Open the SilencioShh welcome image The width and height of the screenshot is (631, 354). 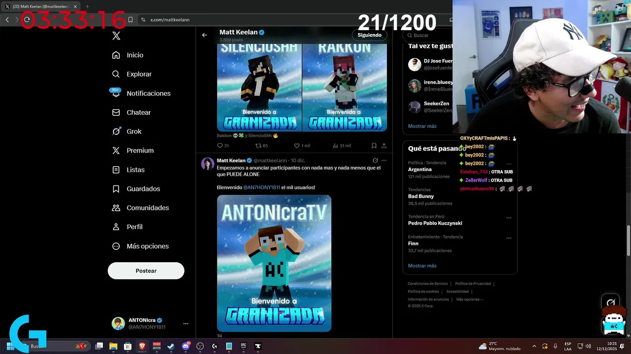coord(259,88)
